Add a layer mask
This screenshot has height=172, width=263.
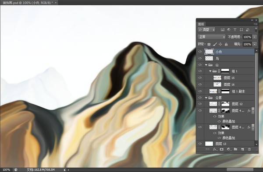pyautogui.click(x=222, y=149)
